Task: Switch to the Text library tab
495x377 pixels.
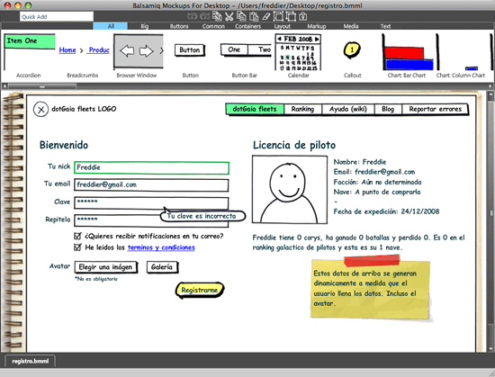Action: tap(385, 26)
